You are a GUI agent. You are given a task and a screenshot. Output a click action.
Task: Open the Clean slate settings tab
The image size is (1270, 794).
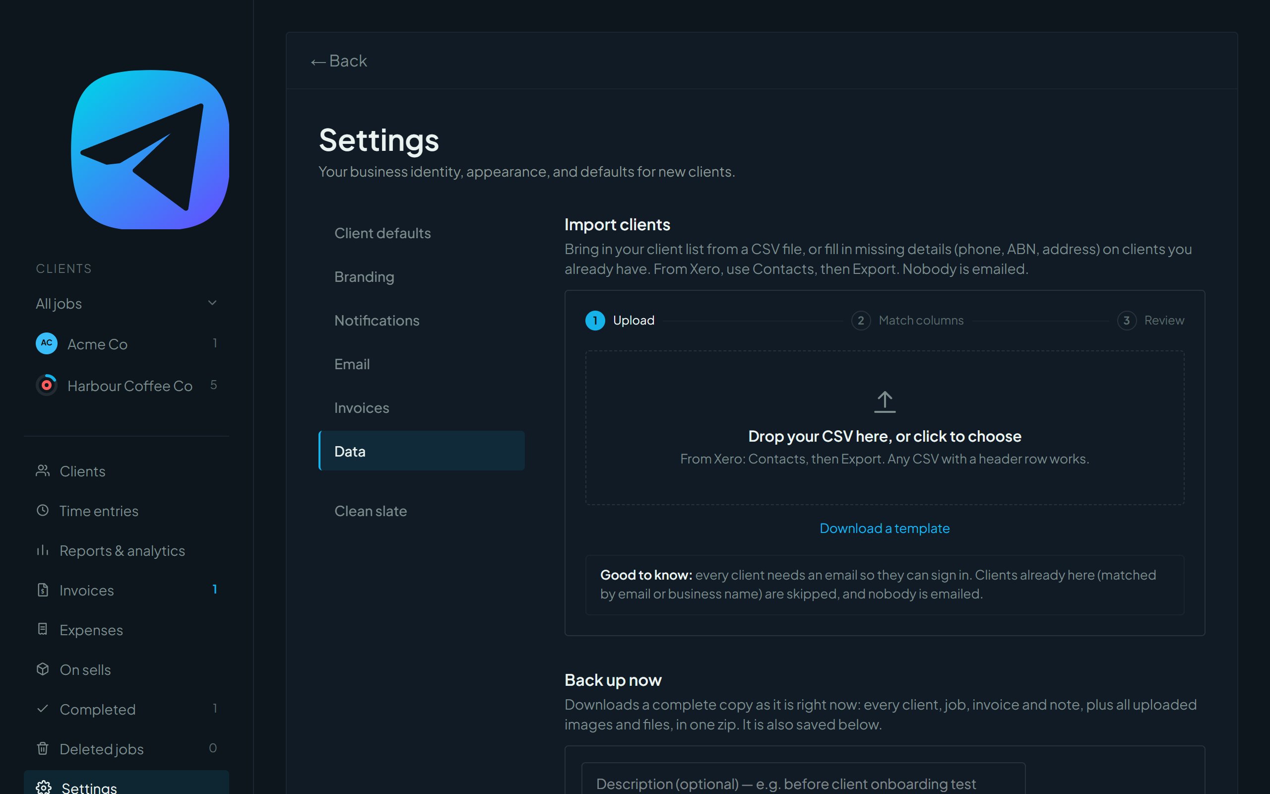(x=421, y=511)
